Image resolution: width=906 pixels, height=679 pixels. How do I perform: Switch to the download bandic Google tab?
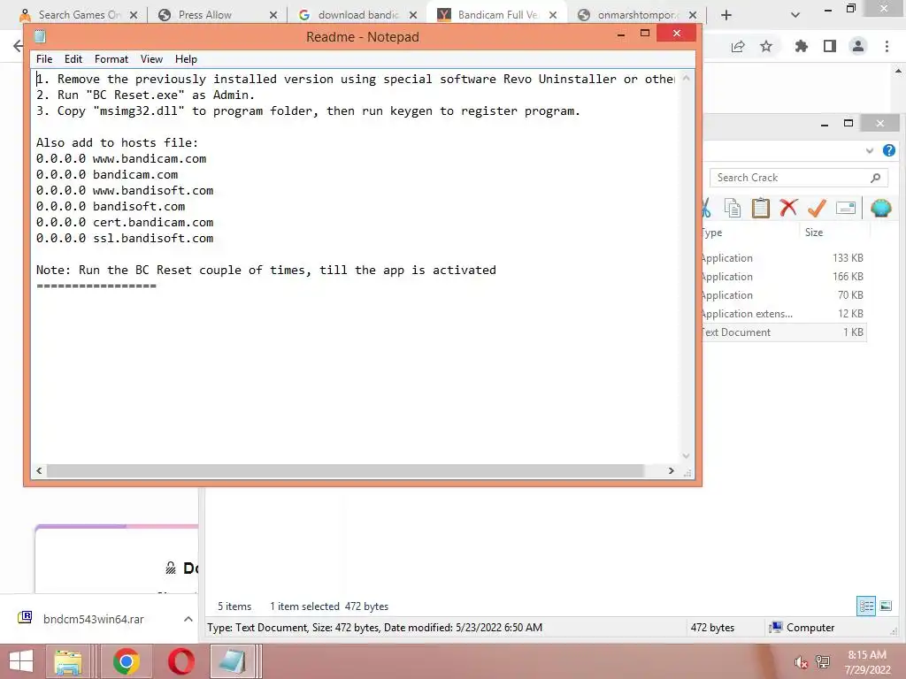point(357,15)
